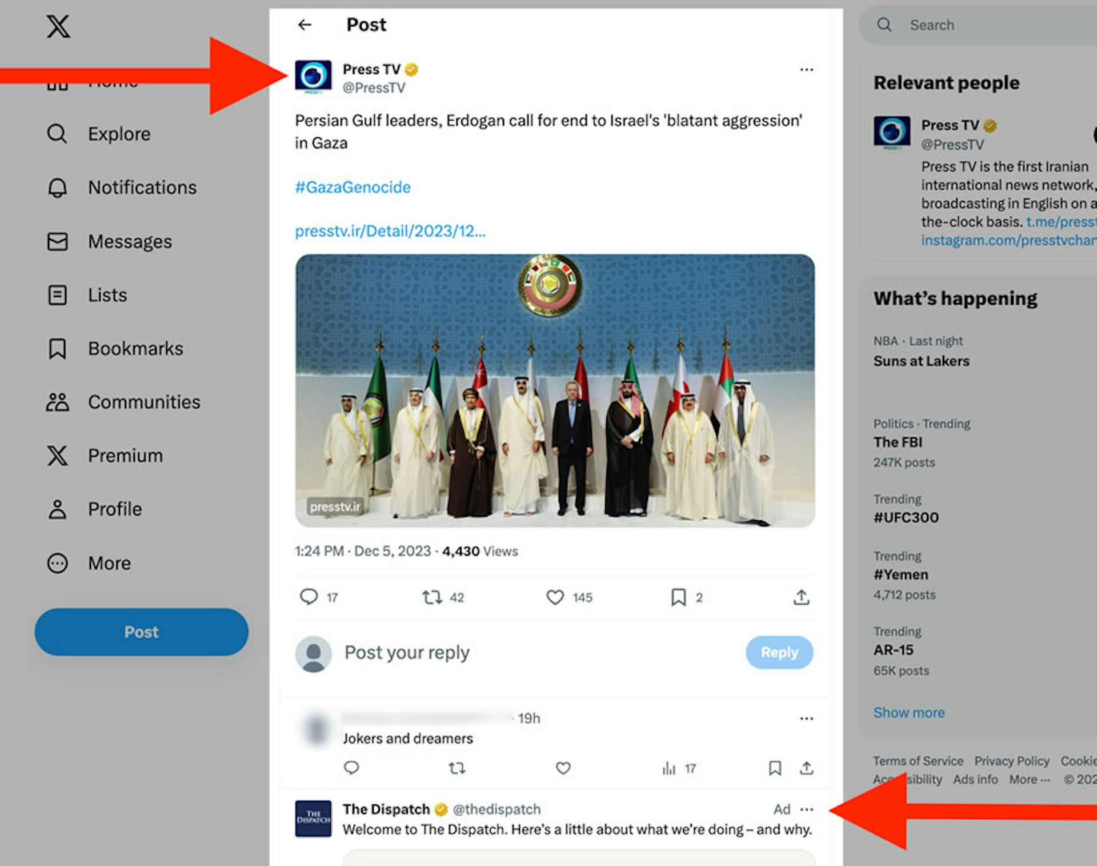Open the presstv.ir/Detail link
This screenshot has height=866, width=1097.
click(390, 231)
